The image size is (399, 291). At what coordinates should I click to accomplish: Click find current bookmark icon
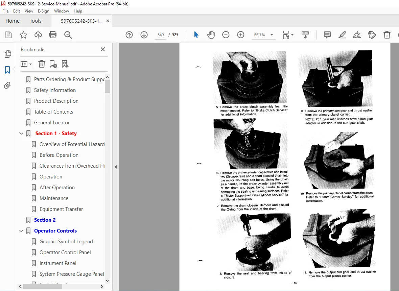coord(65,64)
